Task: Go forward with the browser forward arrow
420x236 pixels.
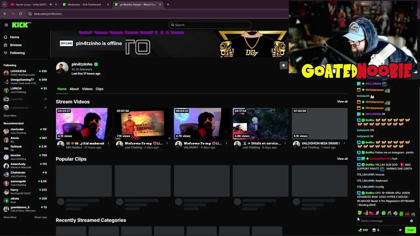Action: pos(12,14)
